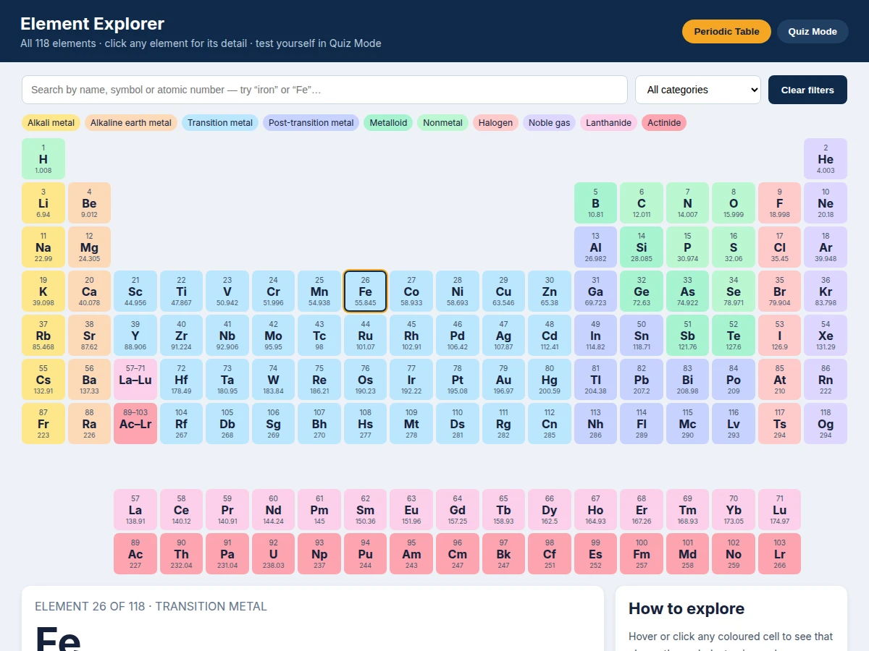Open the Sodium (Na) cell
This screenshot has width=869, height=651.
click(43, 247)
